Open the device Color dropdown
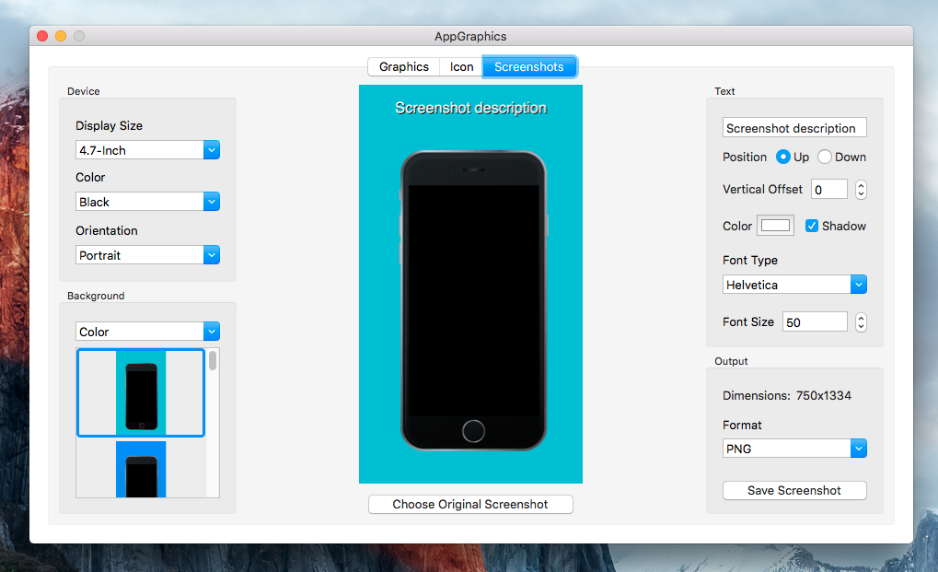Screen dimensions: 938x572 147,202
